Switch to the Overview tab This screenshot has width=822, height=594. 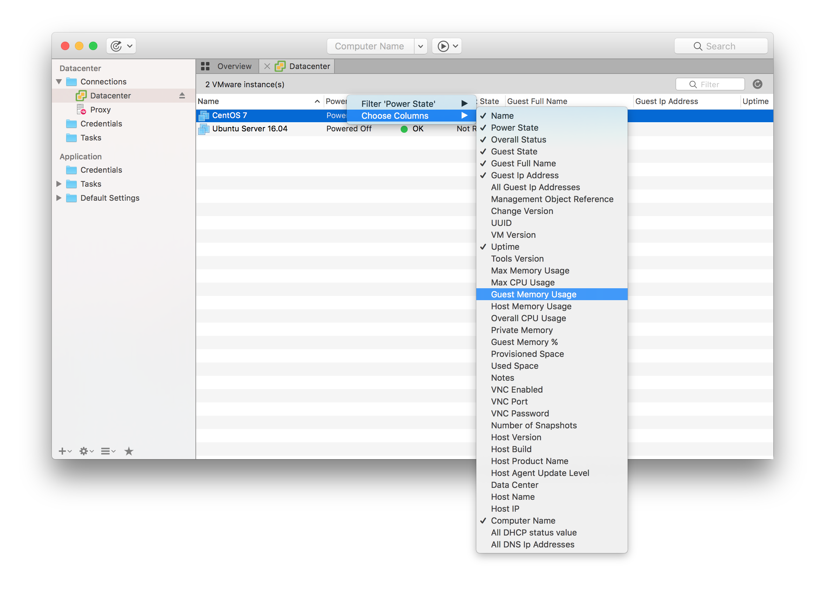pos(227,66)
